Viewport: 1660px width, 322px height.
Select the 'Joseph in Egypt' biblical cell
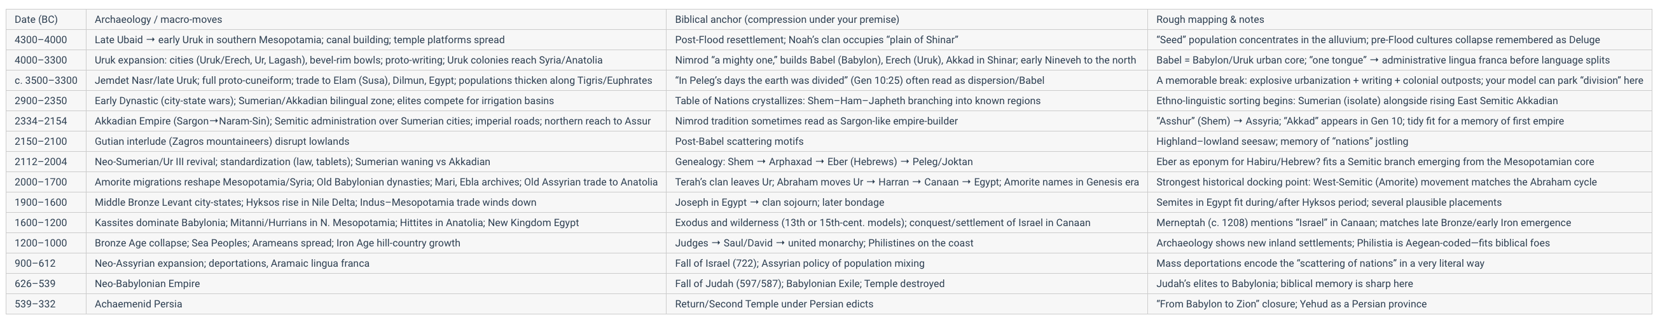tap(907, 202)
